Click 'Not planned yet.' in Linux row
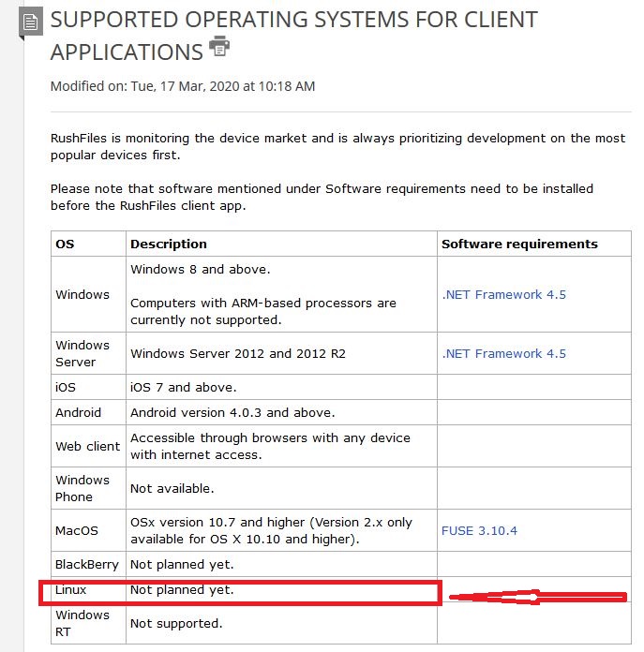644x652 pixels. coord(182,589)
